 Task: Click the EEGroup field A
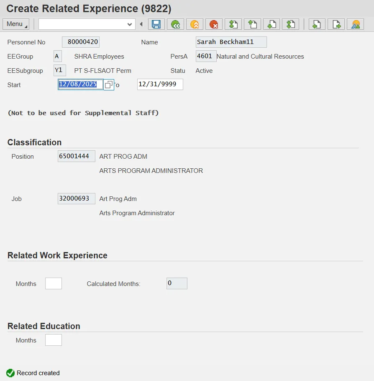click(58, 56)
